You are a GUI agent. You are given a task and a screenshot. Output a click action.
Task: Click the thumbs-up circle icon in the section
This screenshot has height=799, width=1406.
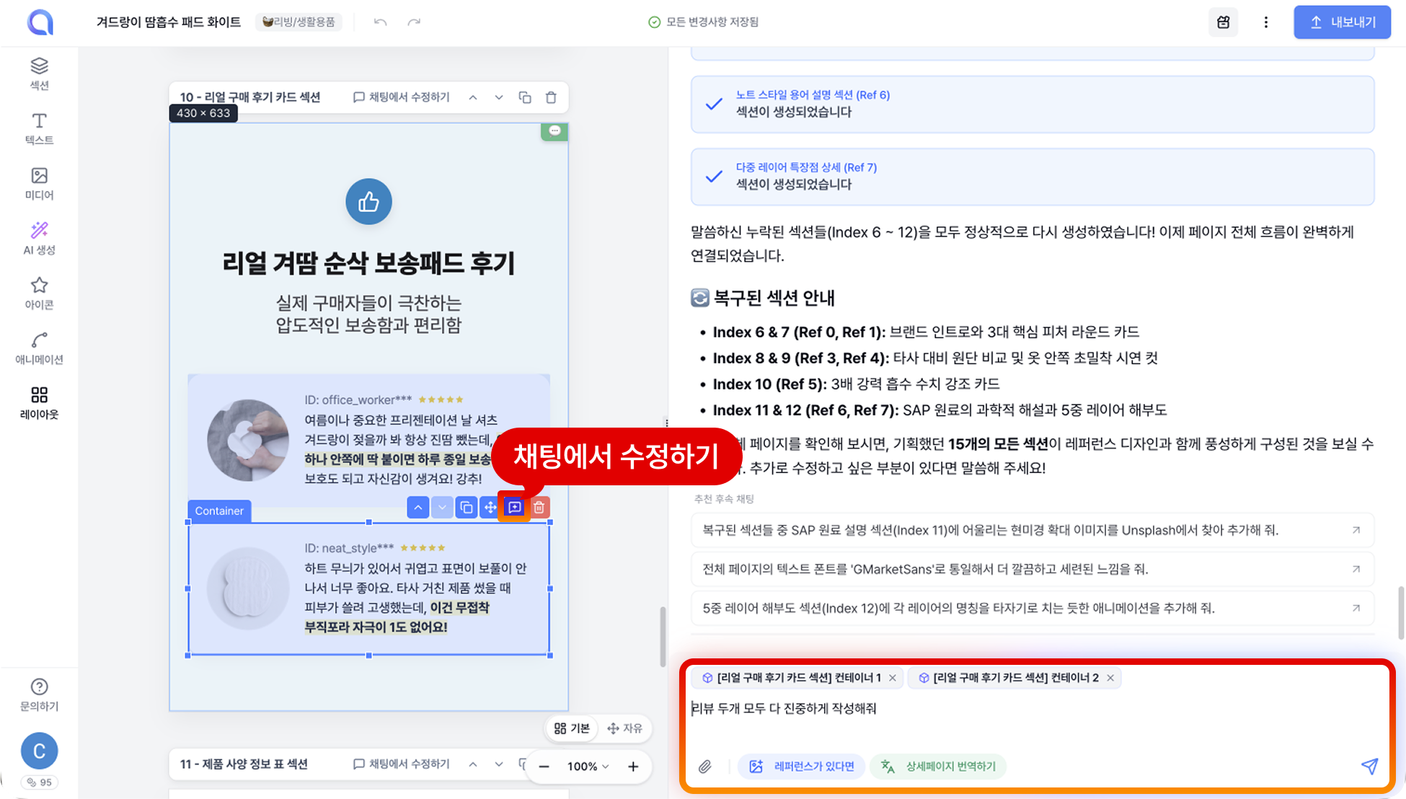click(368, 202)
